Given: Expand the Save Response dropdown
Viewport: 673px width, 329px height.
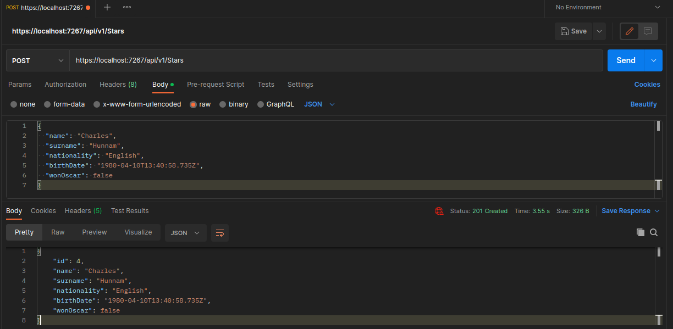Looking at the screenshot, I should (657, 211).
